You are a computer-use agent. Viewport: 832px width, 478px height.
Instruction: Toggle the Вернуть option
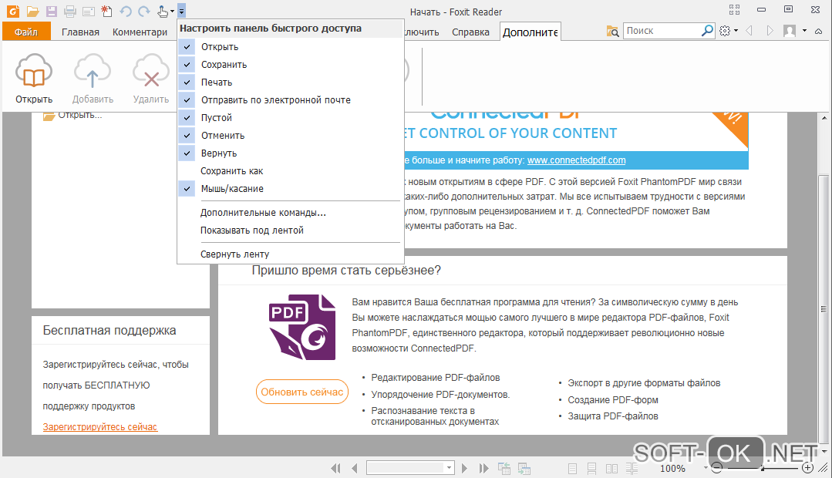(x=291, y=153)
